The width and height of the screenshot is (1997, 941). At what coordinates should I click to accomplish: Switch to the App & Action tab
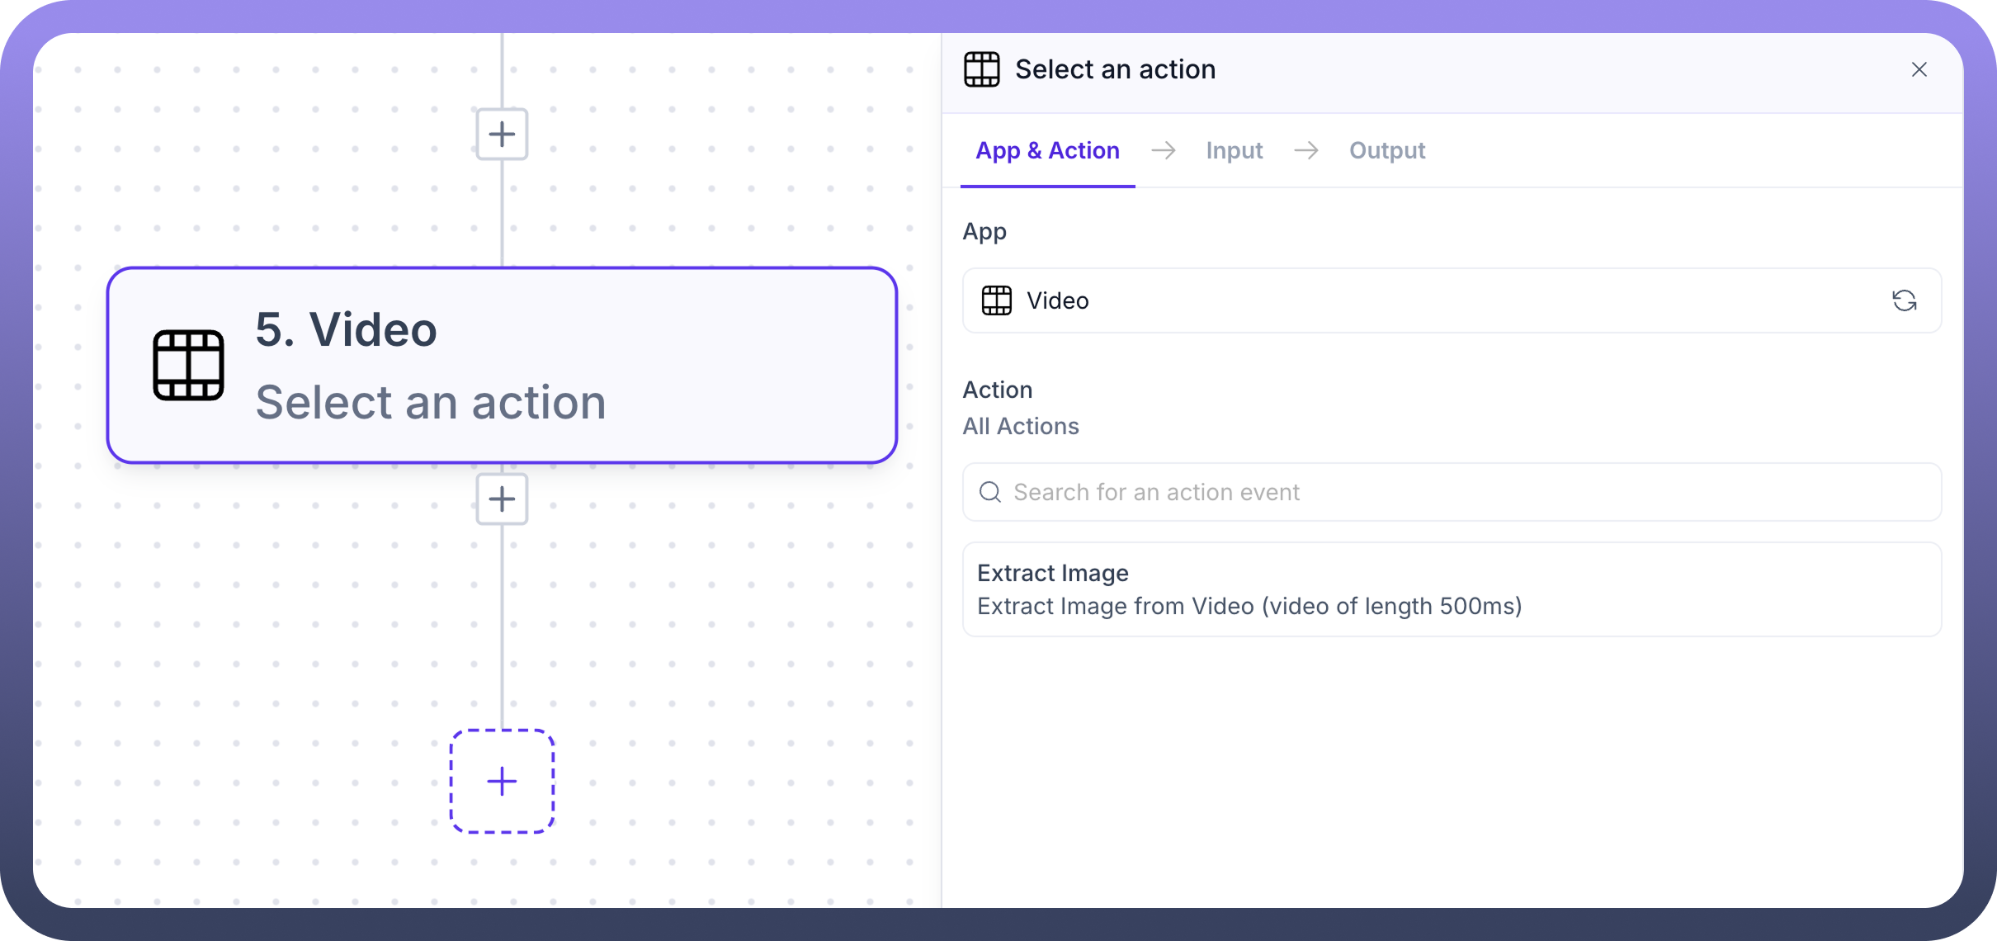pos(1047,150)
